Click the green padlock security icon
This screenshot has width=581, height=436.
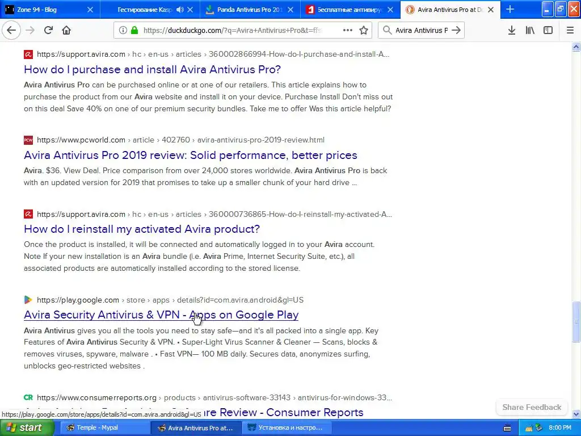pos(134,30)
